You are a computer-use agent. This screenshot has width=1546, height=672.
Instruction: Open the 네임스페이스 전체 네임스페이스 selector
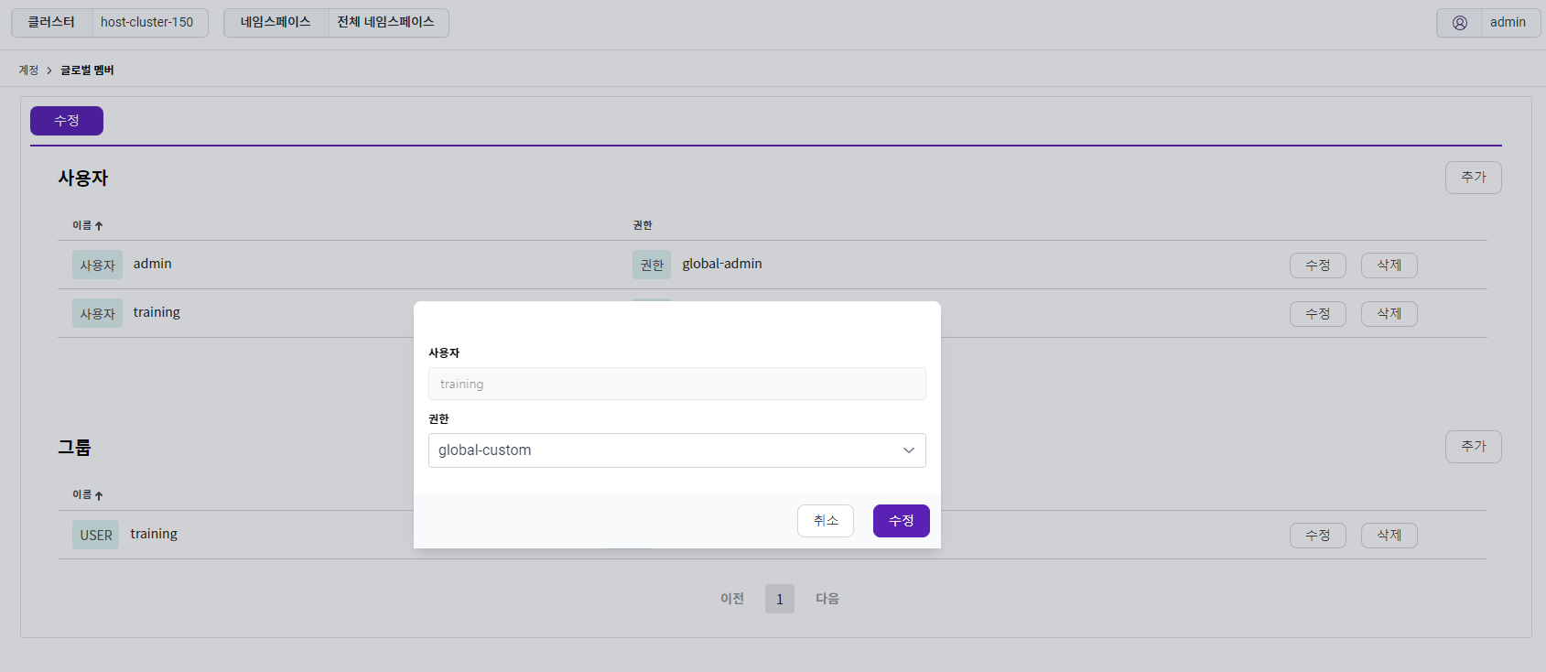336,23
